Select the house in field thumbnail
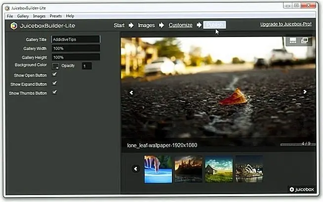The width and height of the screenshot is (323, 202). click(x=219, y=169)
